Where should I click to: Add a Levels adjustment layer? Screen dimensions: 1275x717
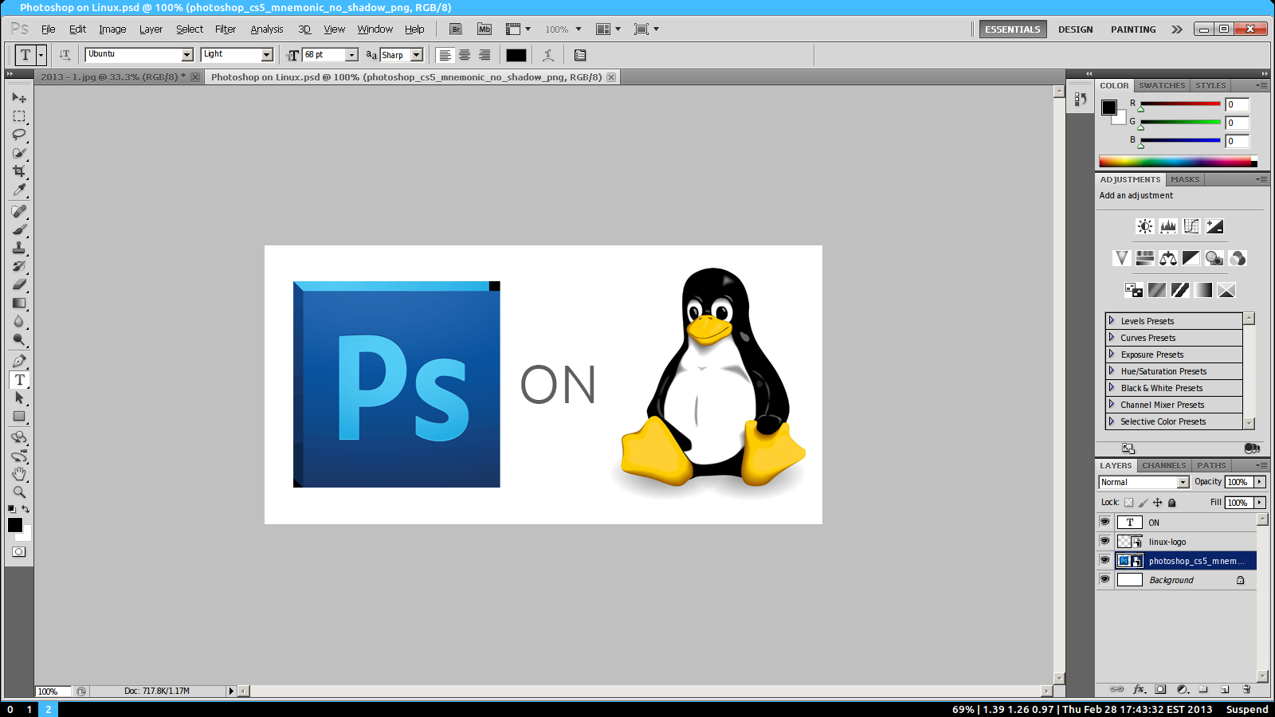click(1168, 226)
